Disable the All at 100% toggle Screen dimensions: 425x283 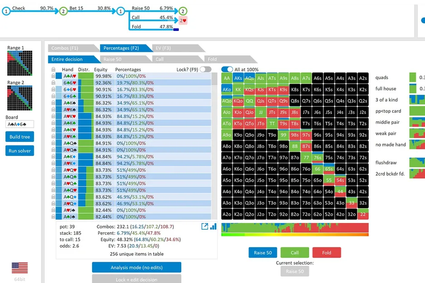pos(227,69)
